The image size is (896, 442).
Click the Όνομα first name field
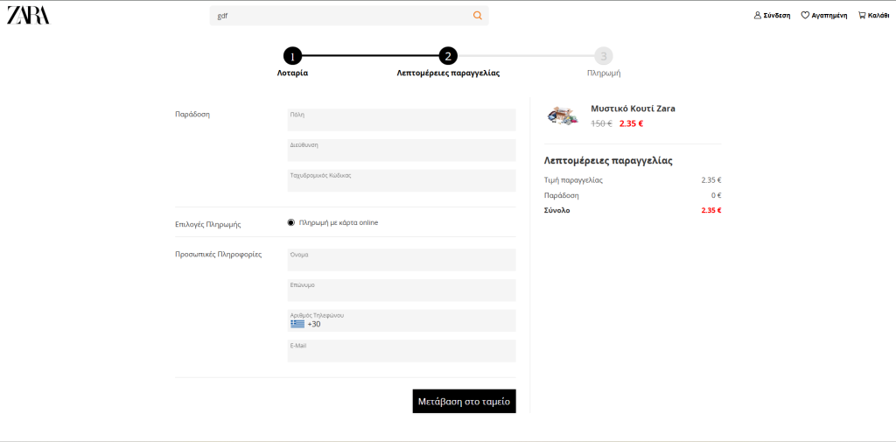pyautogui.click(x=402, y=260)
